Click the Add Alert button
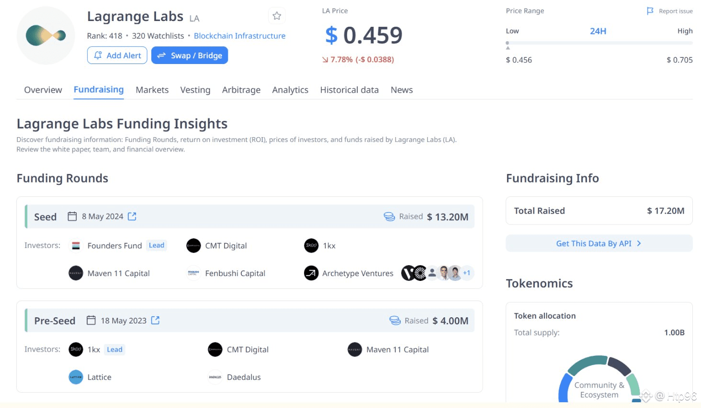 (x=117, y=55)
